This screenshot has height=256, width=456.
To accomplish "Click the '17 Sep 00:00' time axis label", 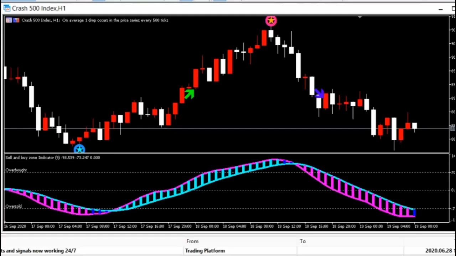I will 43,226.
